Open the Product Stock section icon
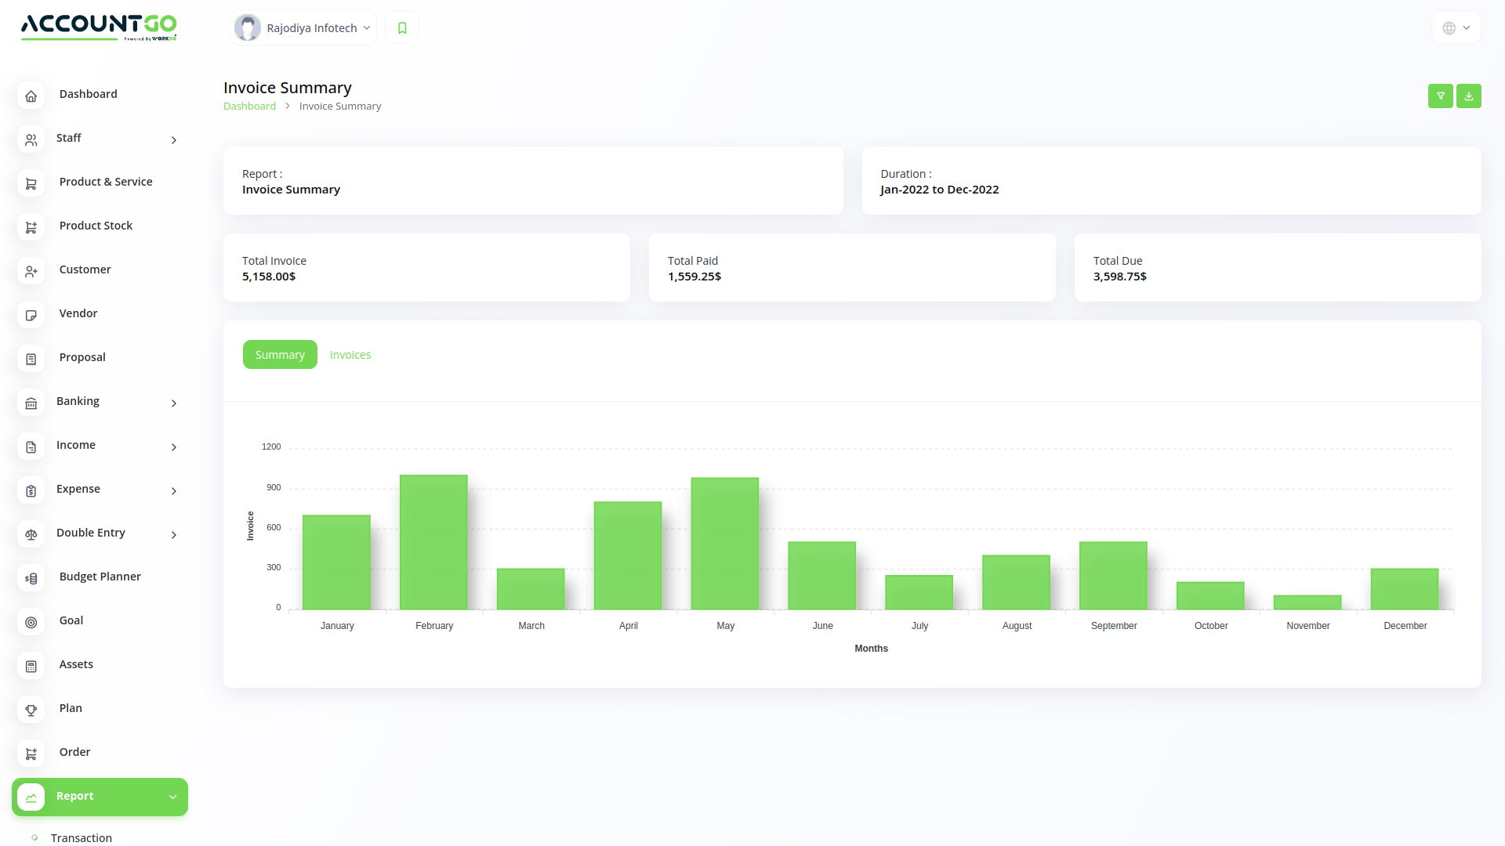 [31, 227]
